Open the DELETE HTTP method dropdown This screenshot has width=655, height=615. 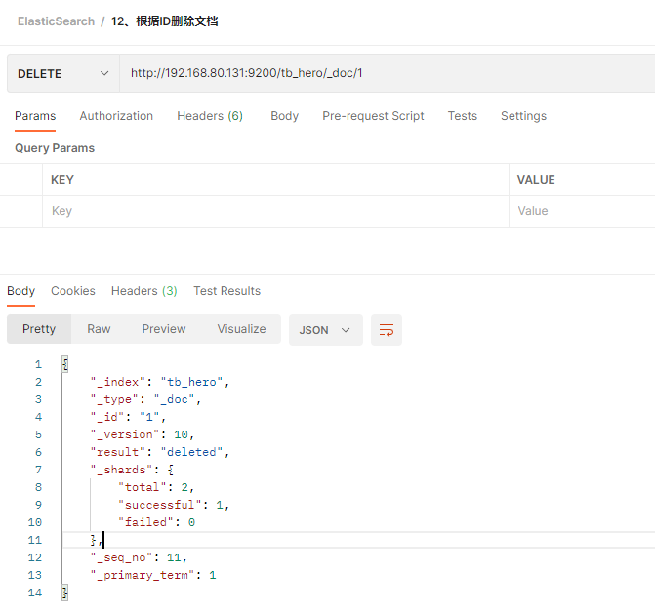(x=63, y=73)
